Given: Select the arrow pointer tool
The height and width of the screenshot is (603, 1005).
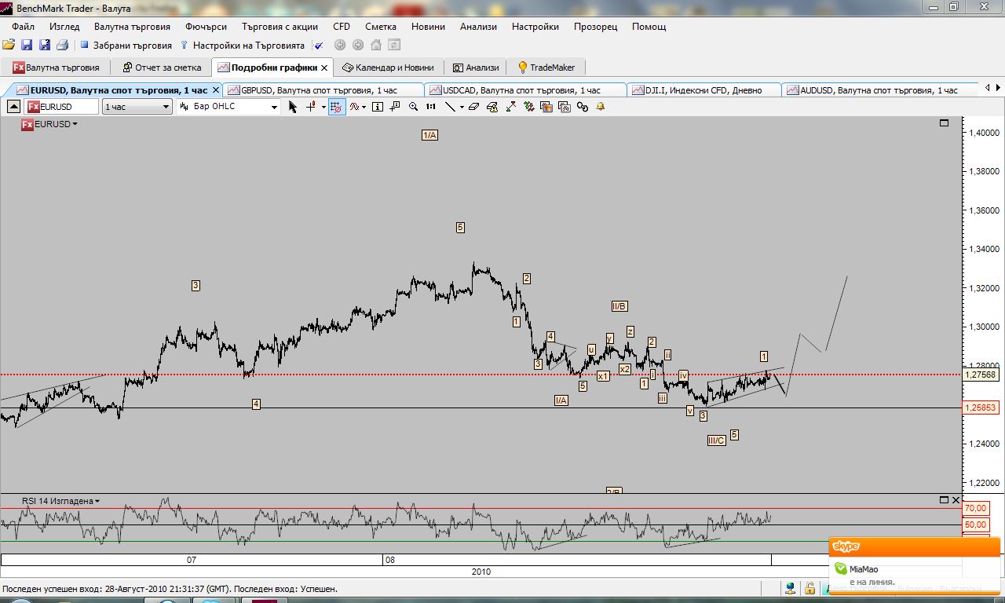Looking at the screenshot, I should [293, 107].
